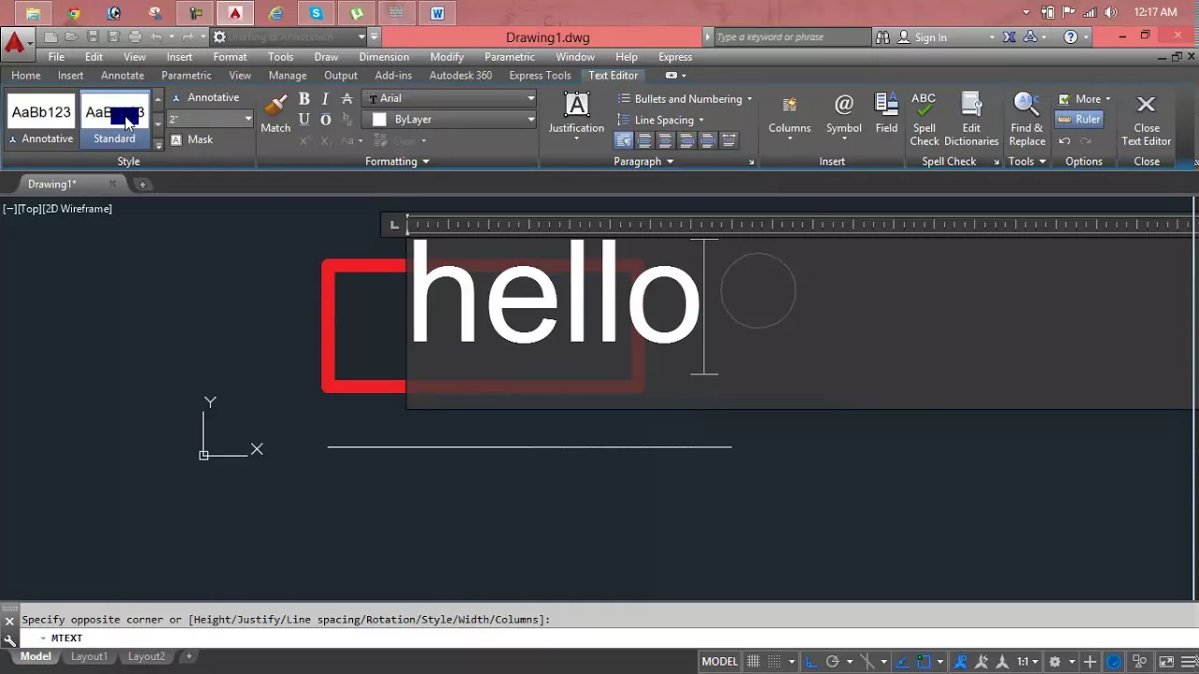Open the Columns dropdown

click(790, 117)
